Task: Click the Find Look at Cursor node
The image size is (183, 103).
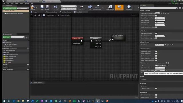Action: [118, 37]
